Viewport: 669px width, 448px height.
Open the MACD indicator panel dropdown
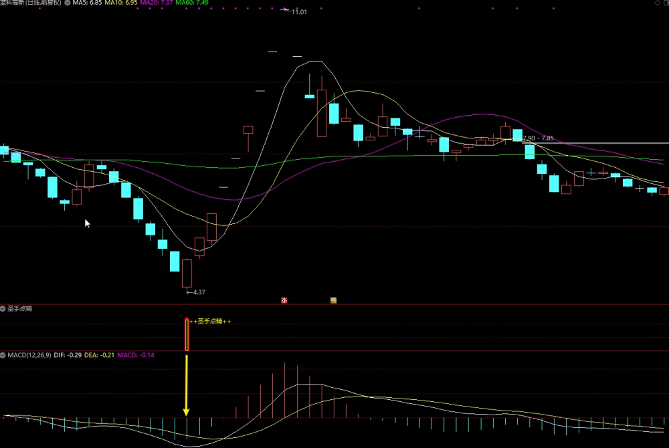click(x=3, y=354)
